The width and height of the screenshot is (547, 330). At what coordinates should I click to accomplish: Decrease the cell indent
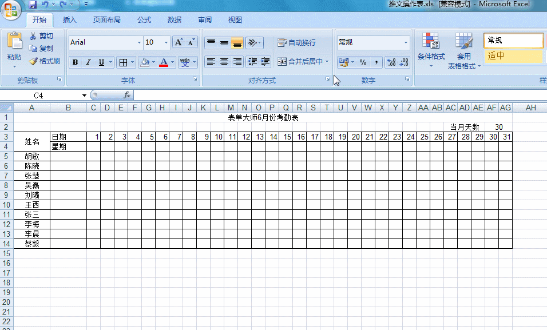252,62
